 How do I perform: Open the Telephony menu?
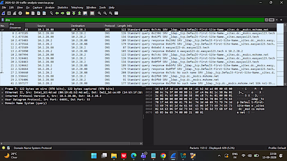77,7
